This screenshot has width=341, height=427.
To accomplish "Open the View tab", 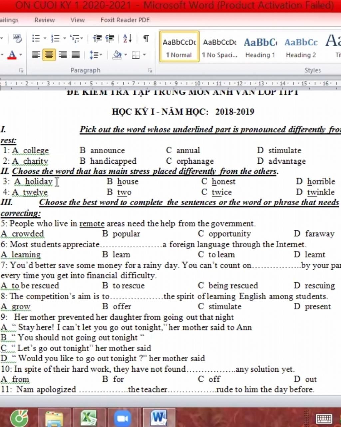I will (x=78, y=20).
